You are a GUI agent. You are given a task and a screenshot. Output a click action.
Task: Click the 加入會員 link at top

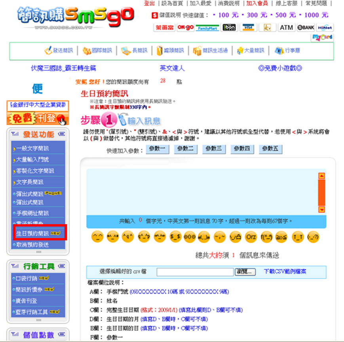(257, 4)
